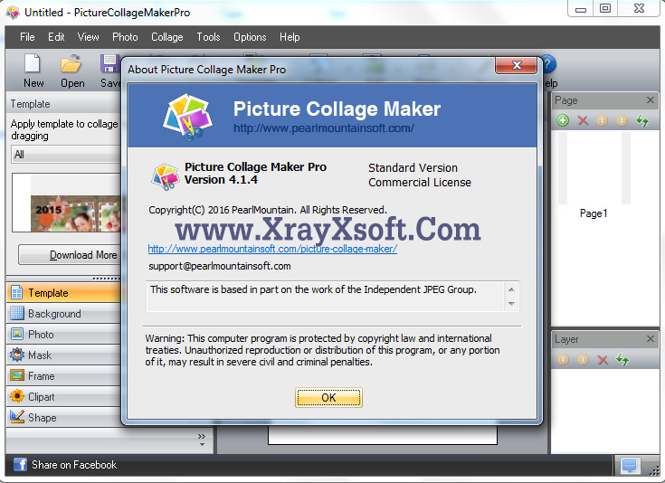Close the About dialog with red X
The height and width of the screenshot is (483, 665).
516,65
